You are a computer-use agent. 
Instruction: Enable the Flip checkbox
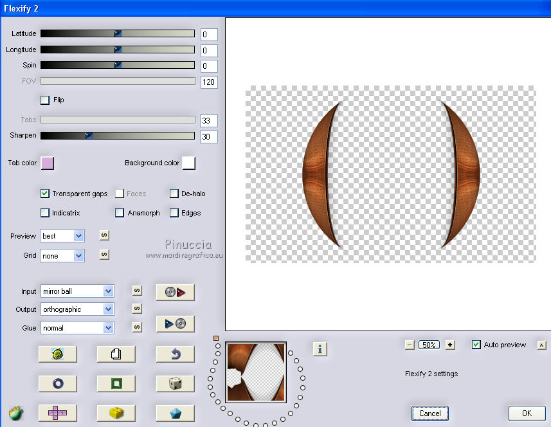[45, 100]
